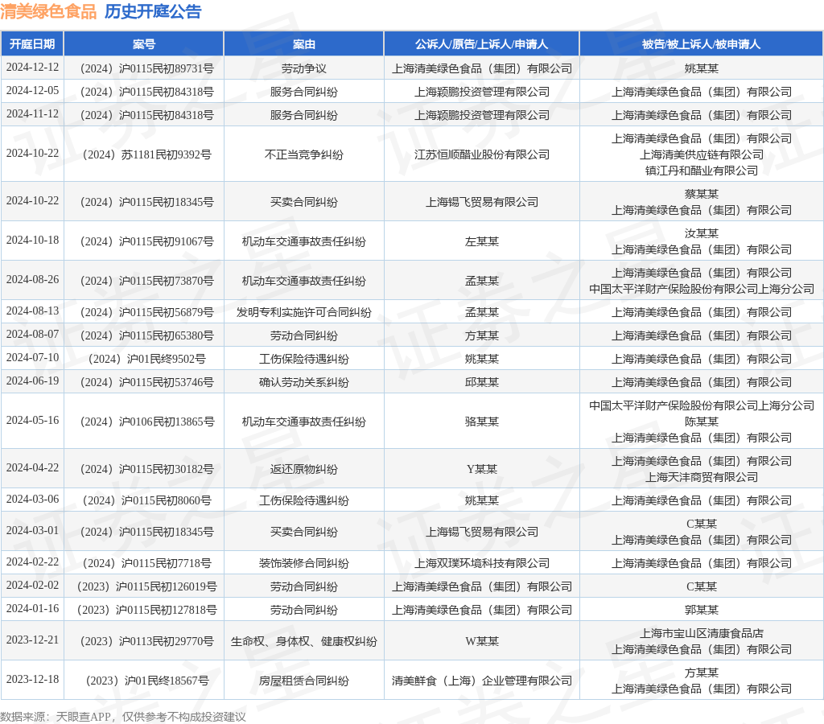824x724 pixels.
Task: Click defendant 上海市宝山区清康食品店
Action: coord(701,633)
